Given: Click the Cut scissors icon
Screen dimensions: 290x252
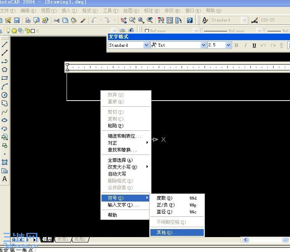Looking at the screenshot, I should point(56,20).
